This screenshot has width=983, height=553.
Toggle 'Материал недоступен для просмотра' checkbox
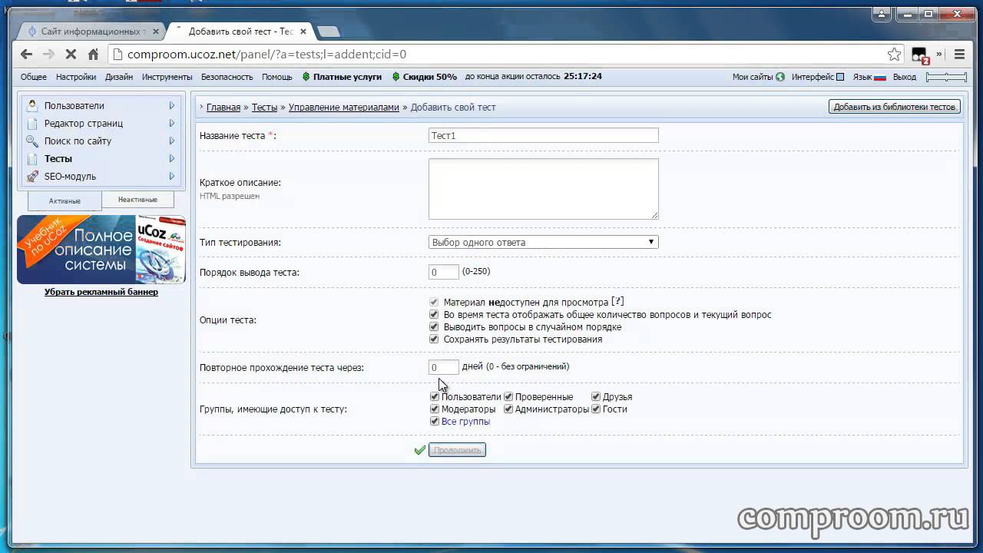pos(434,303)
